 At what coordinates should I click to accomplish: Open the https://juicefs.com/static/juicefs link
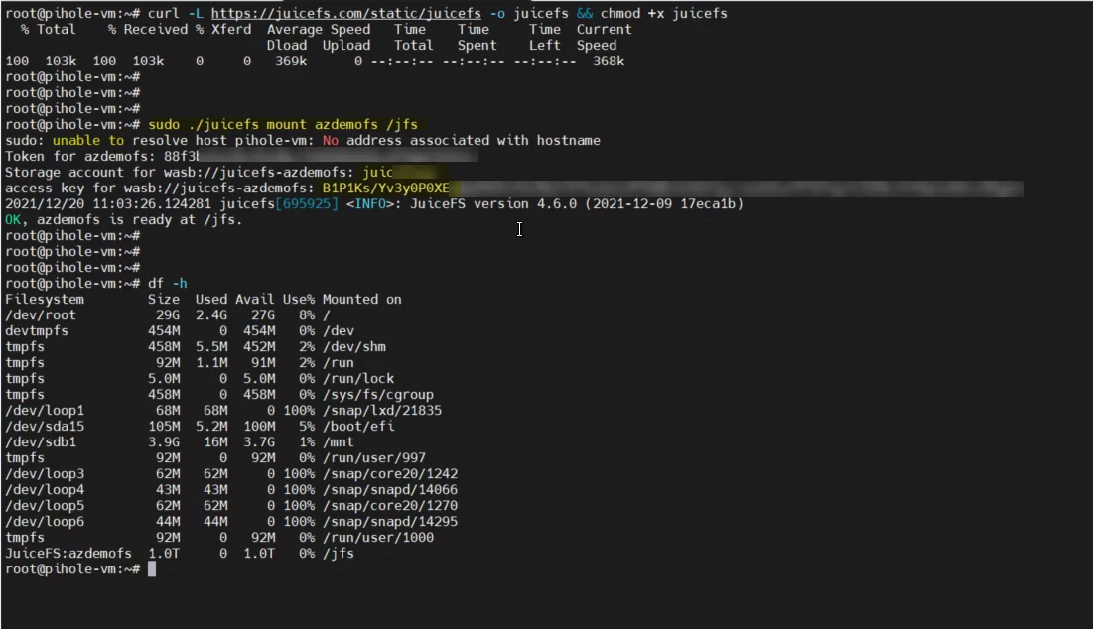point(345,13)
